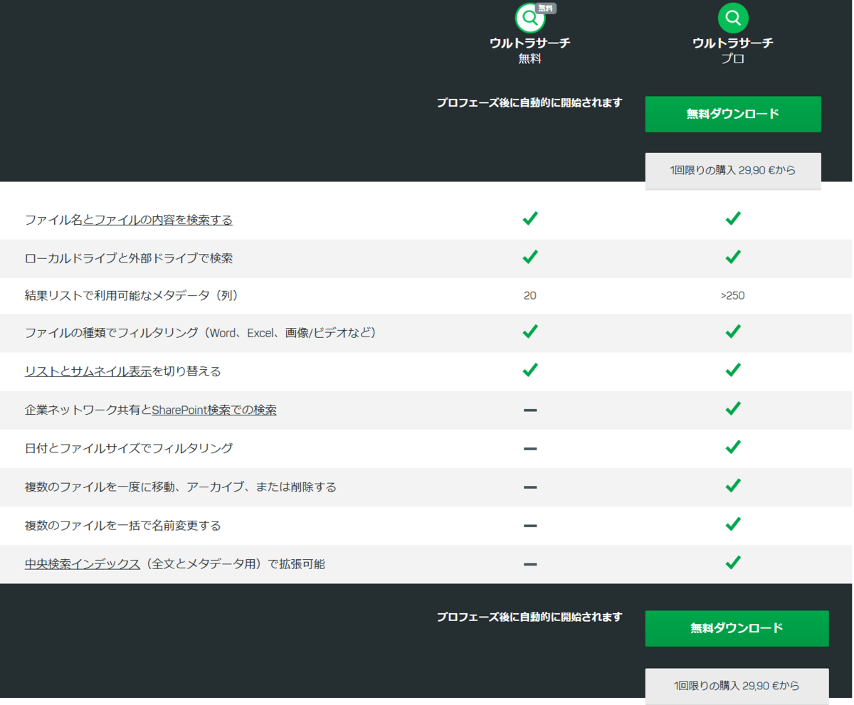Click free dash for 一括で名前変更 row

click(529, 526)
